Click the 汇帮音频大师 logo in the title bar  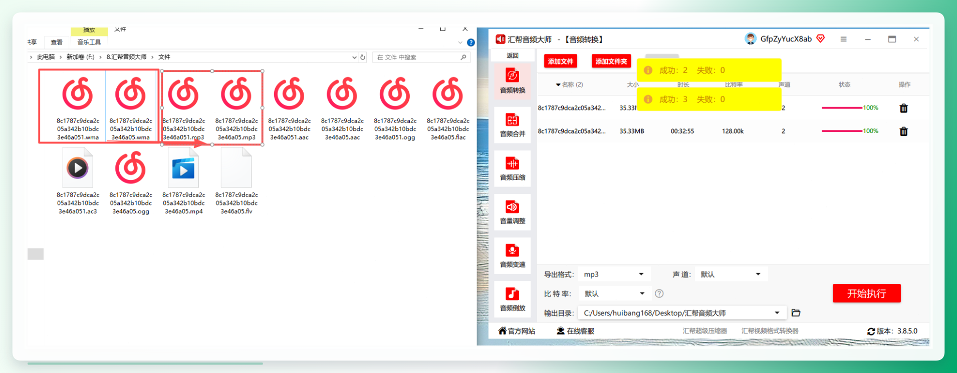[500, 39]
